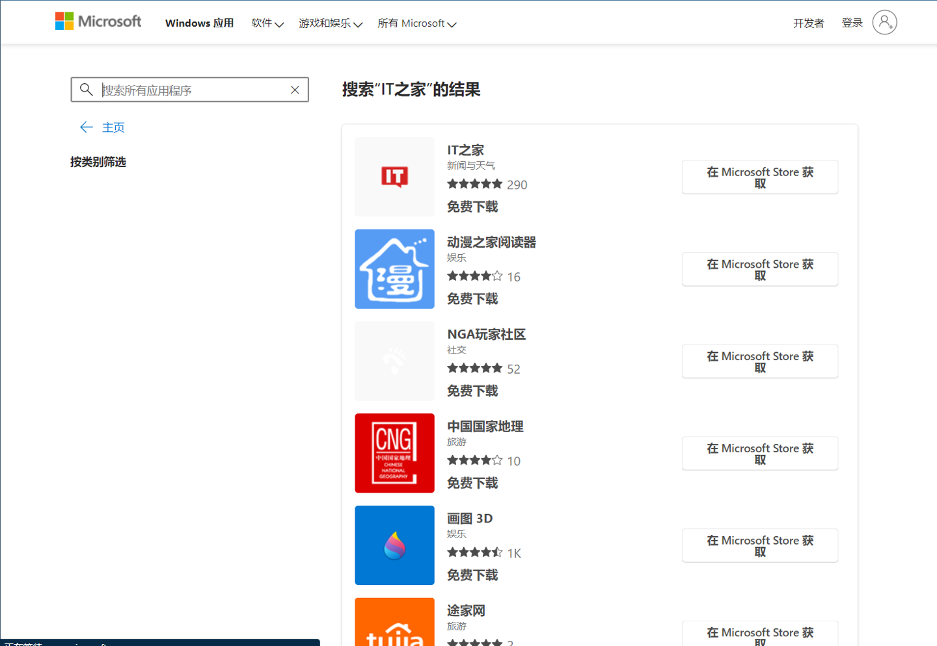Open the 画图 3D title link
This screenshot has width=937, height=646.
point(470,519)
